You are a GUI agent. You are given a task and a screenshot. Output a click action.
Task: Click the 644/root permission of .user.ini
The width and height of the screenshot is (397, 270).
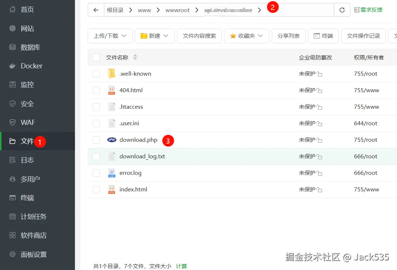click(365, 123)
